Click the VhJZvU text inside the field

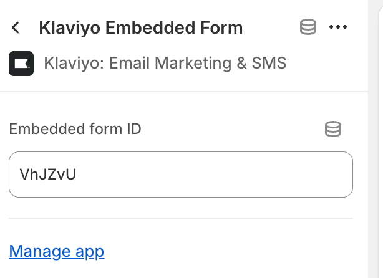[x=48, y=175]
